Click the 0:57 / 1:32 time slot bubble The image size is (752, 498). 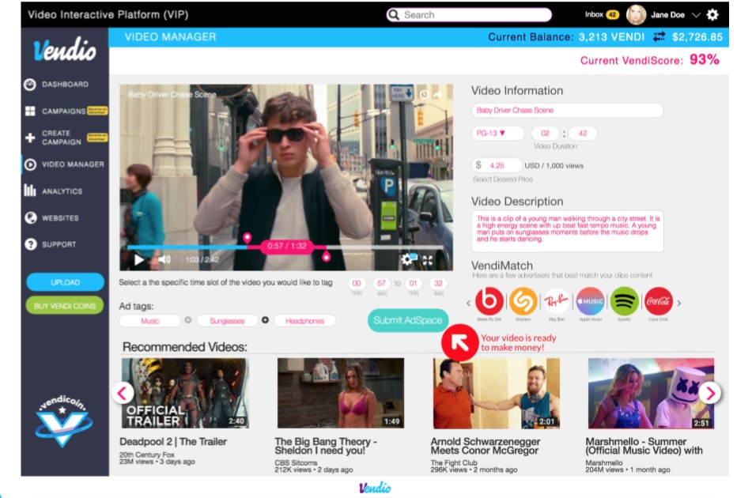click(287, 247)
